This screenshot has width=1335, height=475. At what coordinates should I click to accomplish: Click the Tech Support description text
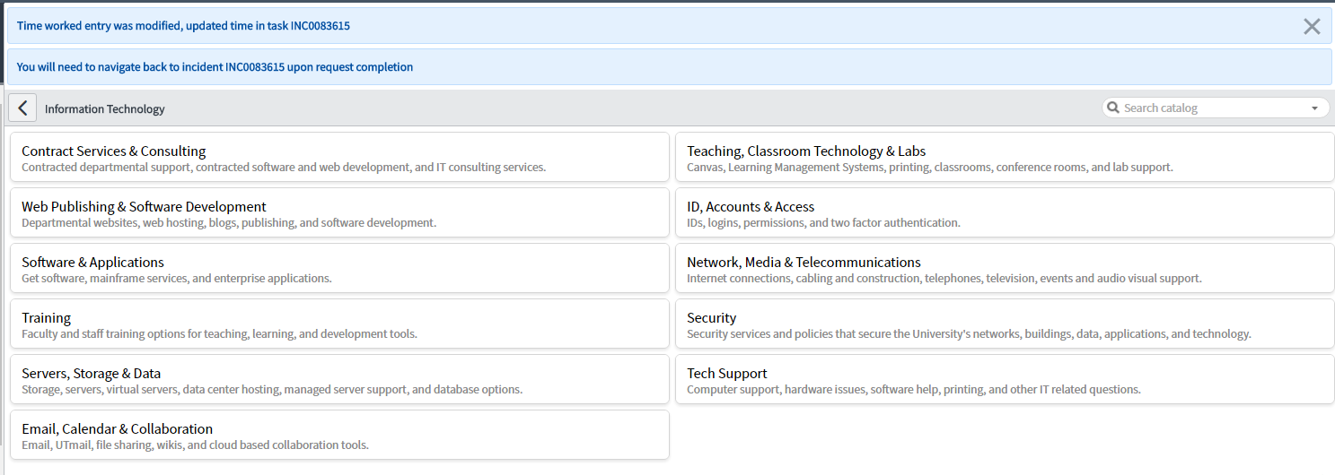pyautogui.click(x=914, y=390)
